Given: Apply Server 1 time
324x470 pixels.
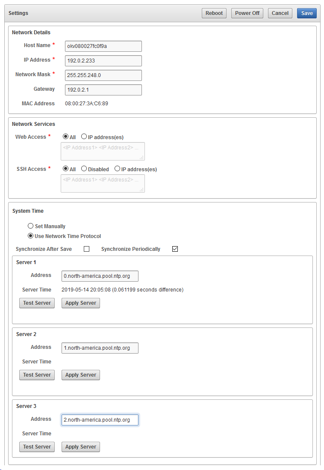Looking at the screenshot, I should pos(80,303).
